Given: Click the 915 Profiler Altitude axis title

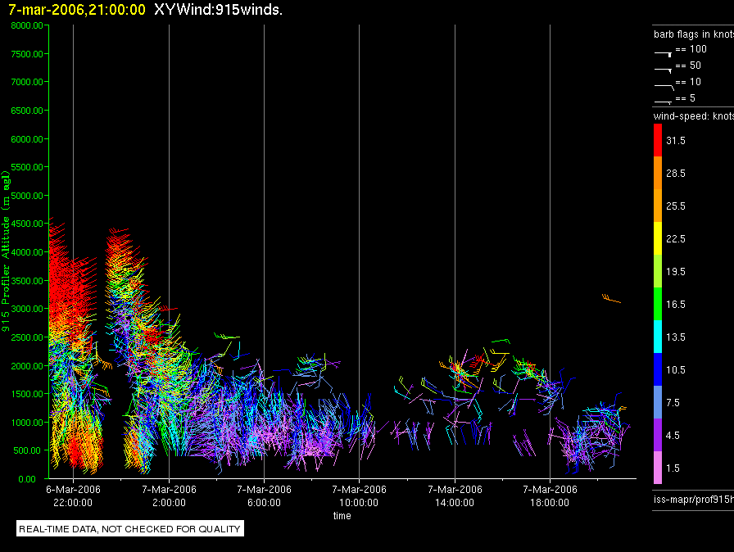Looking at the screenshot, I should tap(6, 251).
